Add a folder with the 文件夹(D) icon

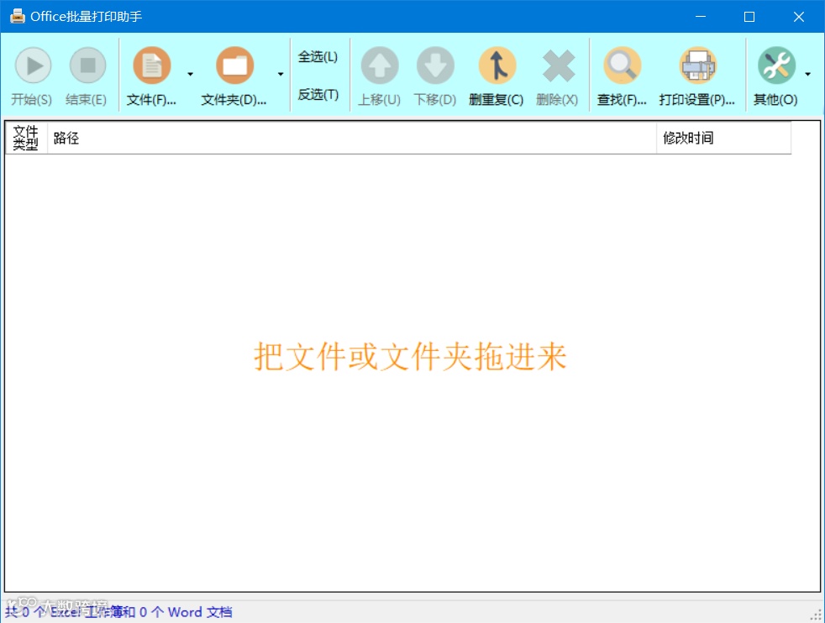click(234, 65)
